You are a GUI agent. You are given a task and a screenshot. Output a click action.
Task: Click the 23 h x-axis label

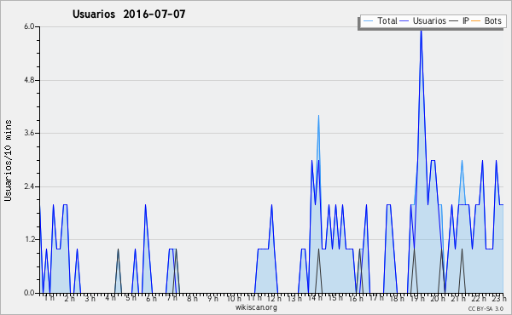point(499,298)
